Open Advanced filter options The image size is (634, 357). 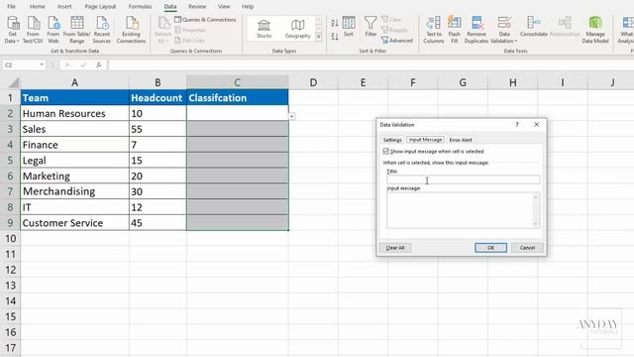pyautogui.click(x=397, y=41)
